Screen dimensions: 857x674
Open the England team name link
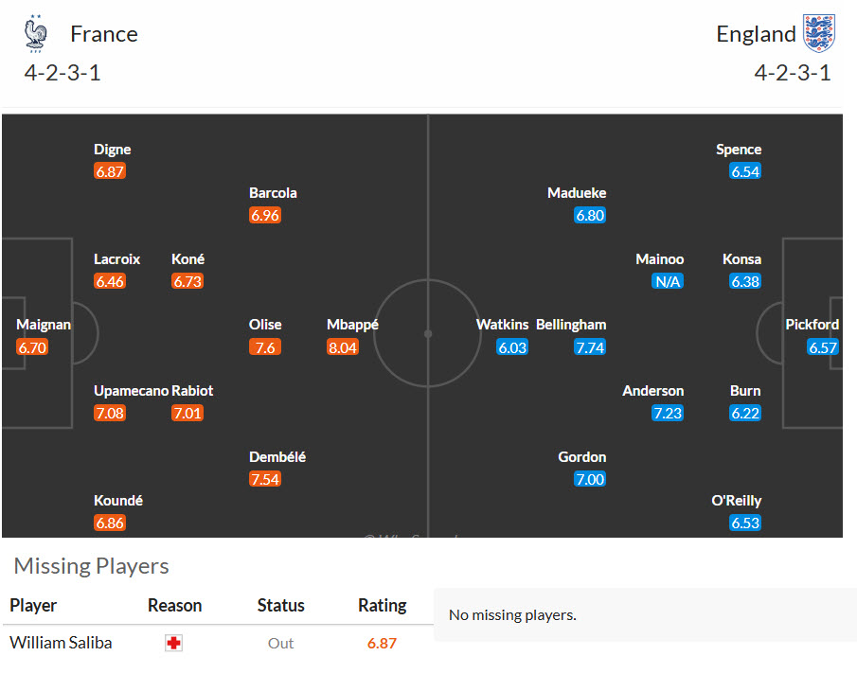(x=756, y=34)
